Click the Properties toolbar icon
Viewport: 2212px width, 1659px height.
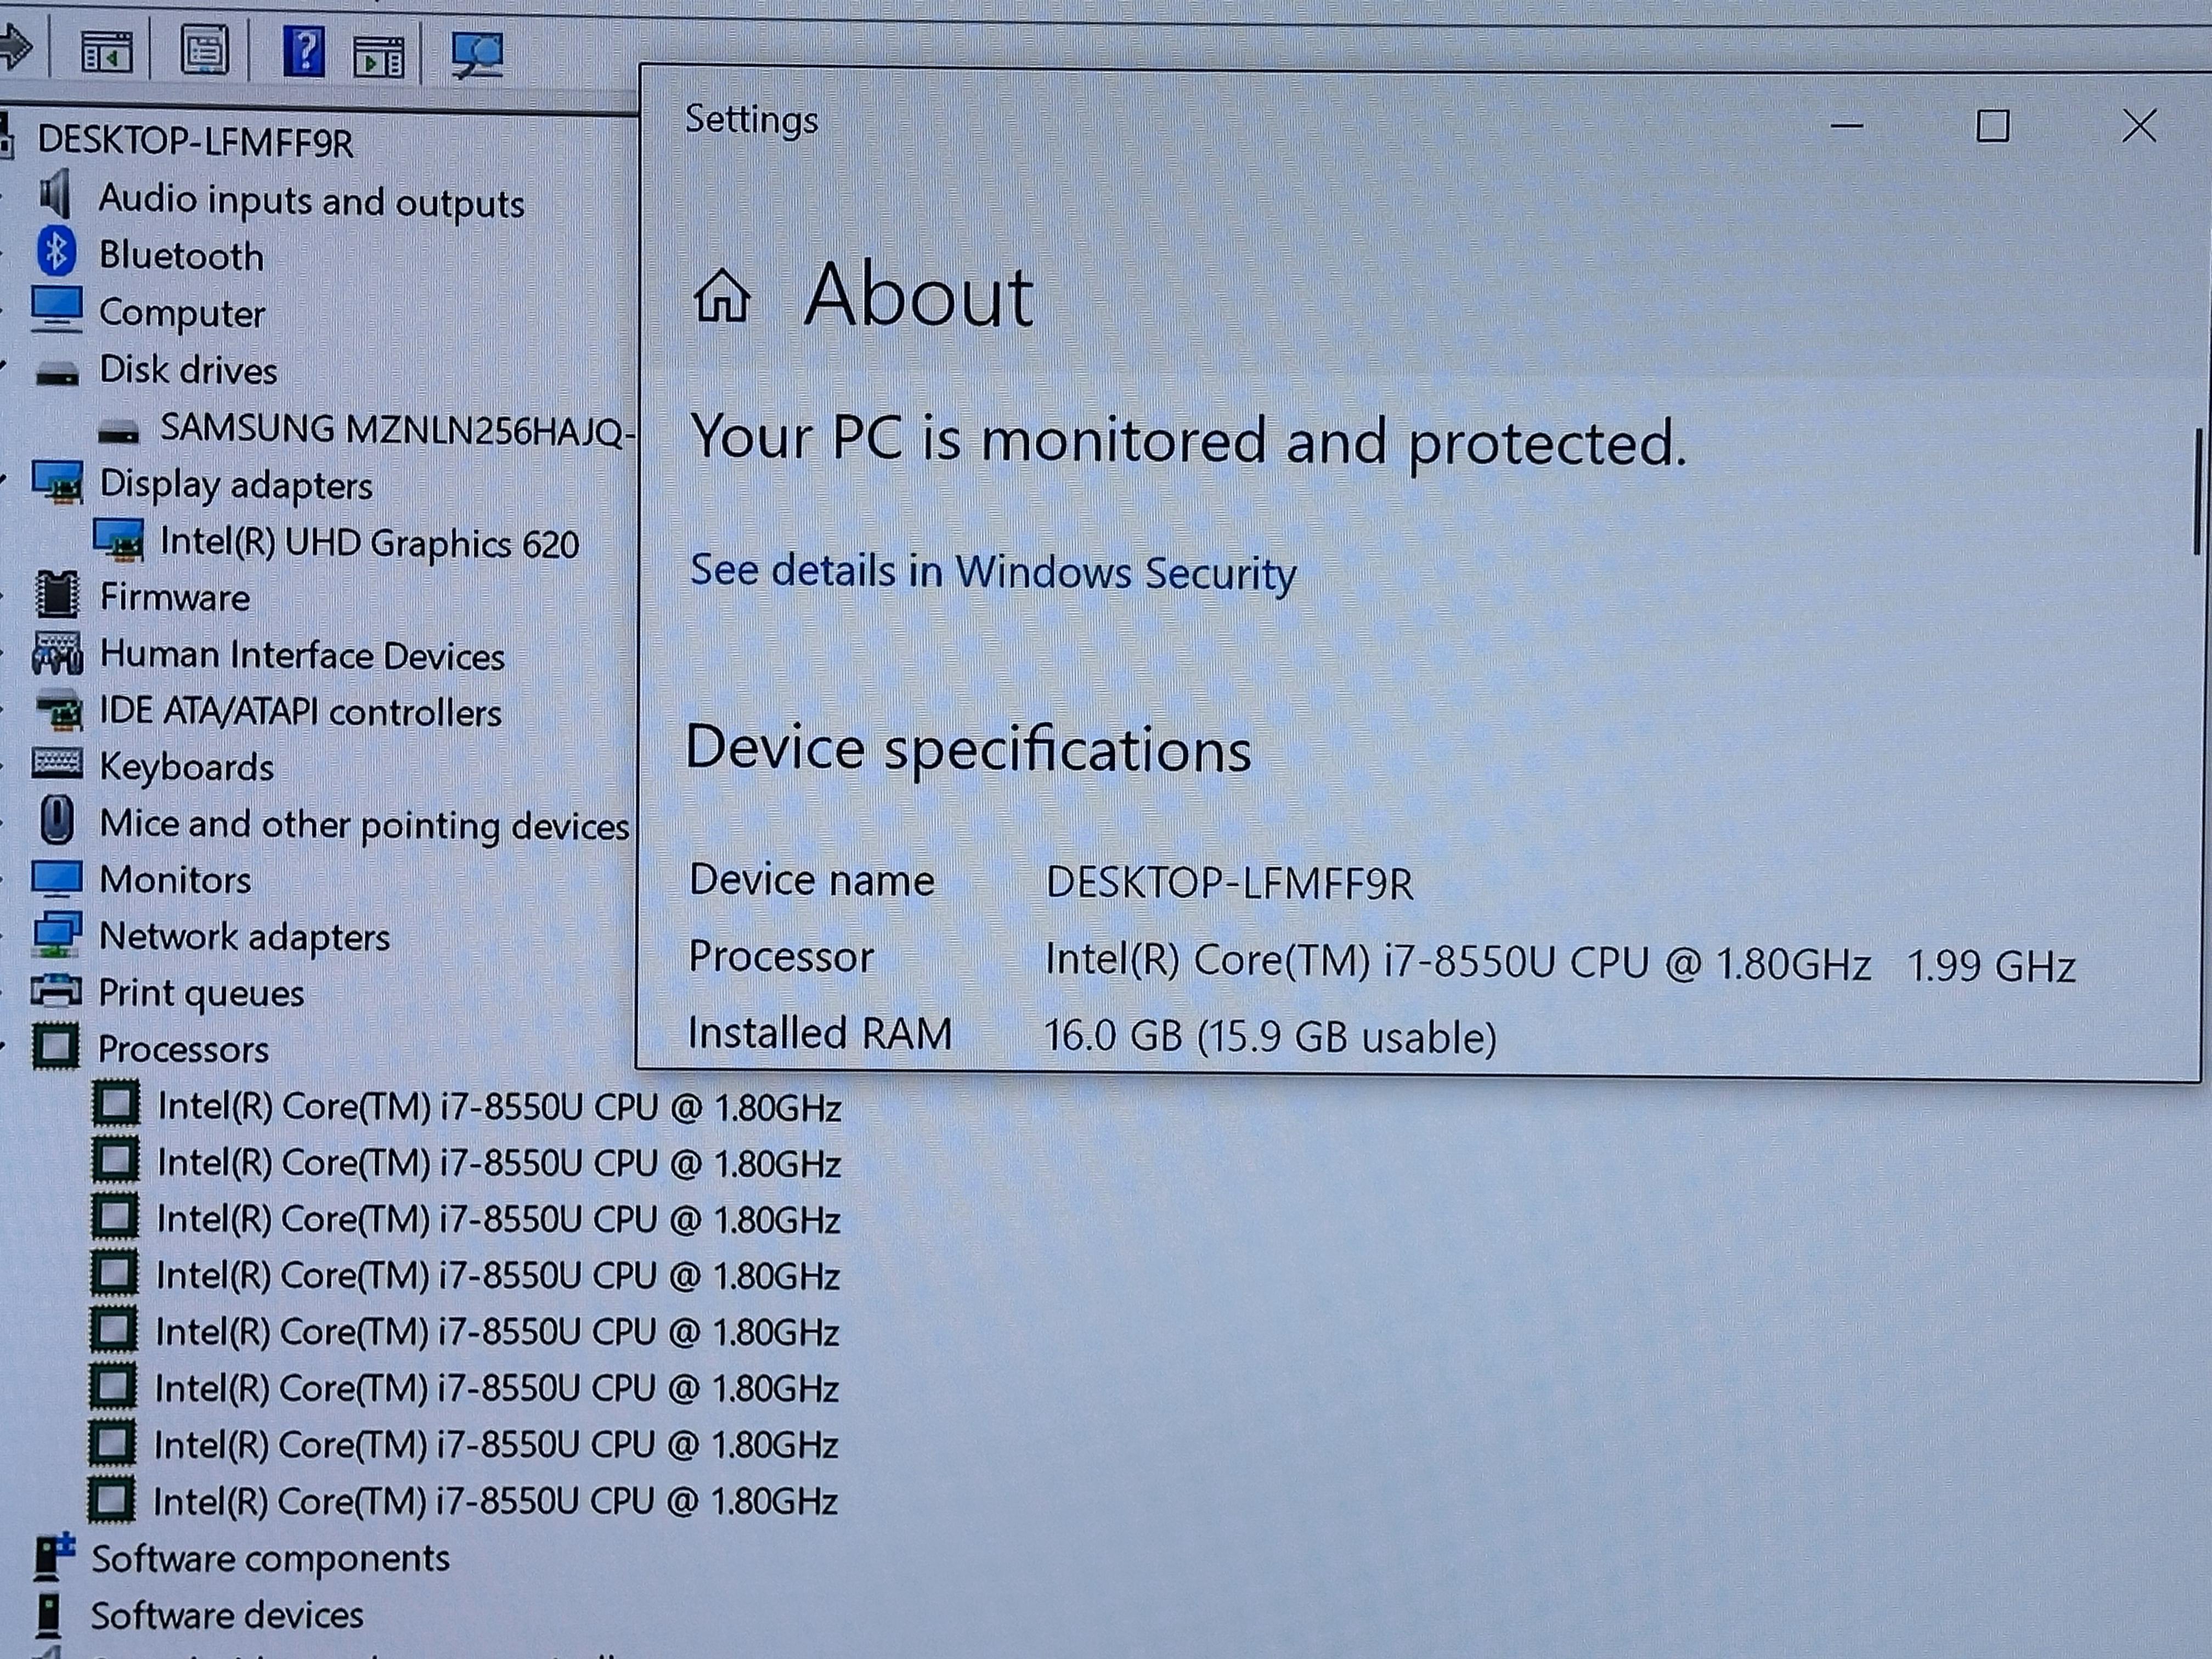tap(205, 50)
